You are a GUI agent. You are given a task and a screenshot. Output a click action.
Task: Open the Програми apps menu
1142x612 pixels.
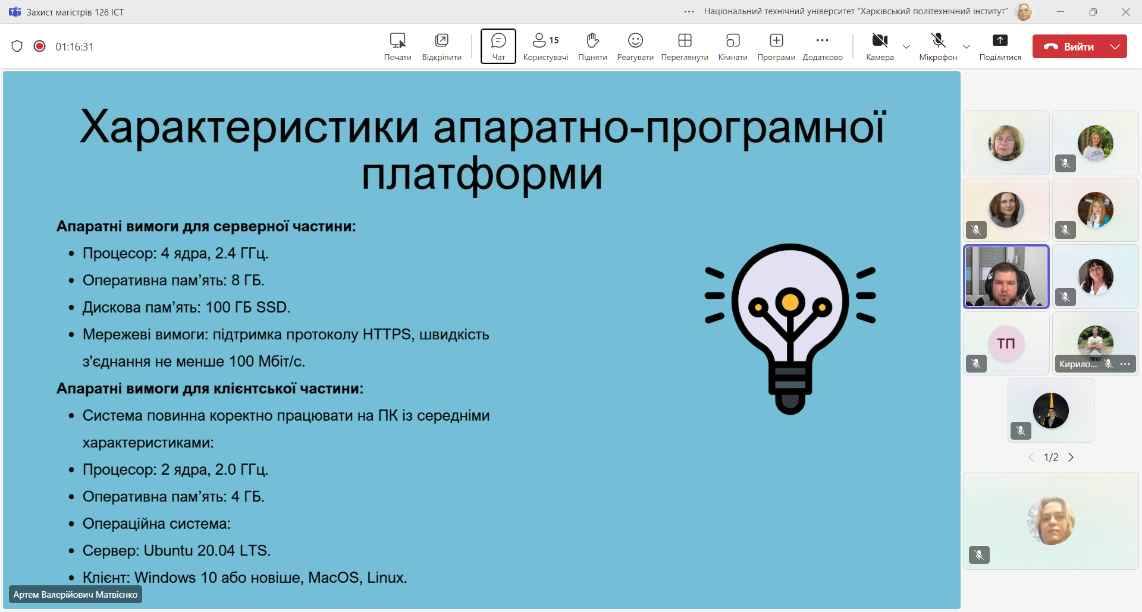776,46
